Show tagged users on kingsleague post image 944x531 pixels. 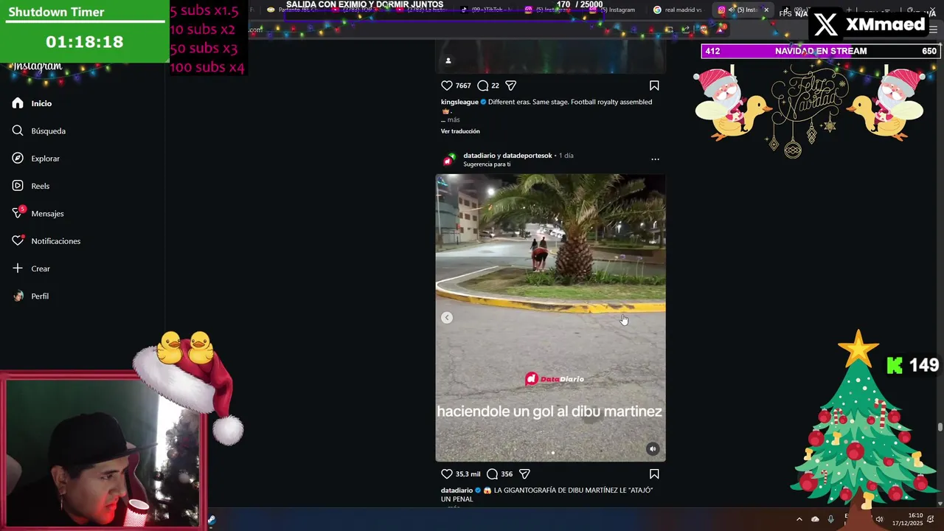pos(448,60)
